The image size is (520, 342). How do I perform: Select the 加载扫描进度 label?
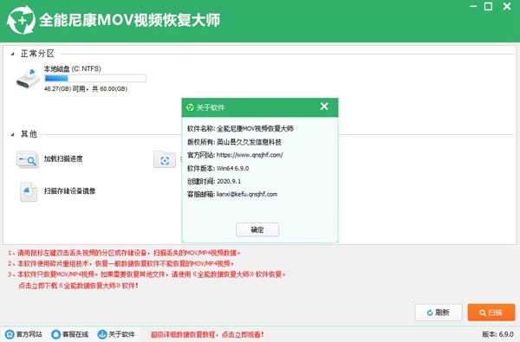(x=63, y=158)
